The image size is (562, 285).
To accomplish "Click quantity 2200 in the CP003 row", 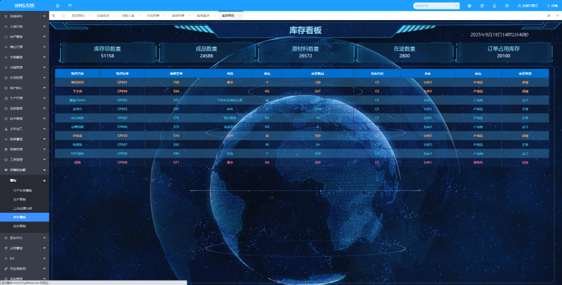I will 317,109.
